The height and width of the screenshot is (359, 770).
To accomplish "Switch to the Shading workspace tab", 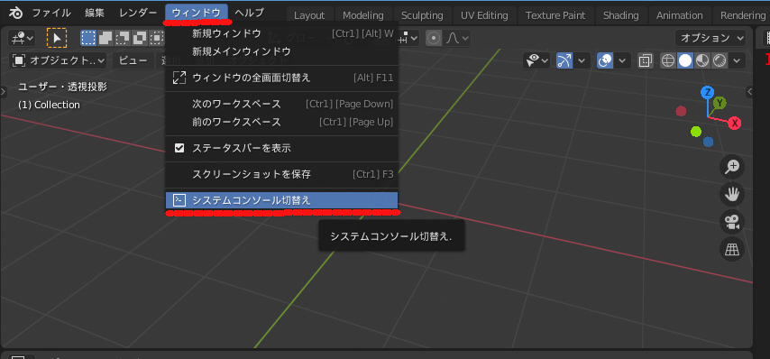I will click(620, 15).
